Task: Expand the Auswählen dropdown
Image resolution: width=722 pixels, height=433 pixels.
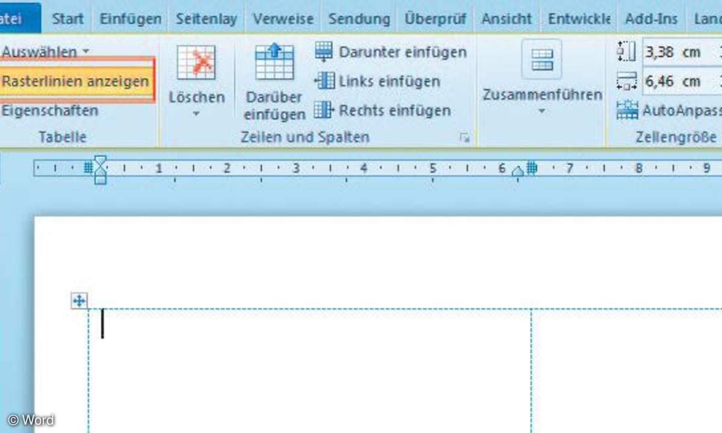Action: point(45,52)
